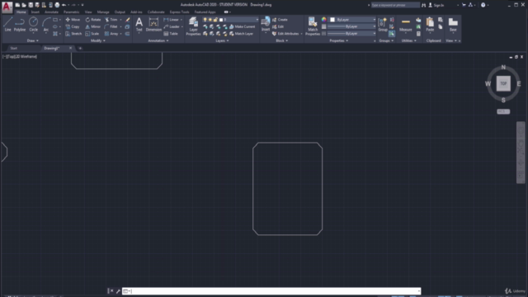The width and height of the screenshot is (528, 297).
Task: Click the Stretch tool
Action: pyautogui.click(x=73, y=34)
